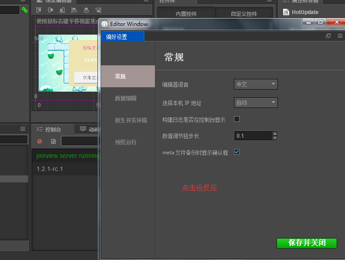This screenshot has height=260, width=345.
Task: Open console log file icon
Action: [x=54, y=141]
